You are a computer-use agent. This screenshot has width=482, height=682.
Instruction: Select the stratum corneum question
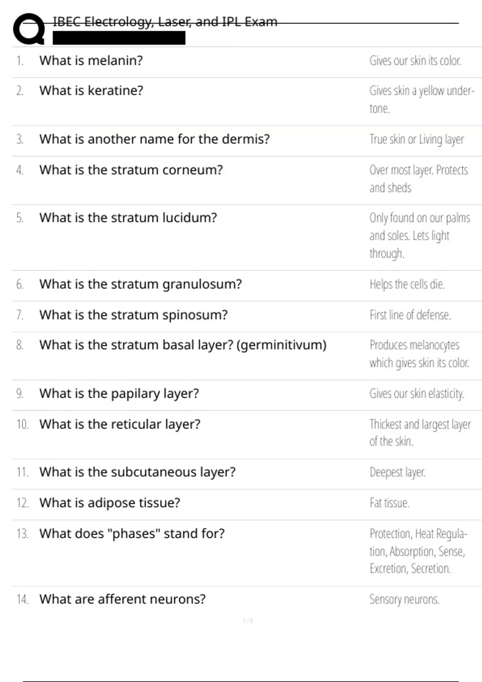tap(131, 170)
